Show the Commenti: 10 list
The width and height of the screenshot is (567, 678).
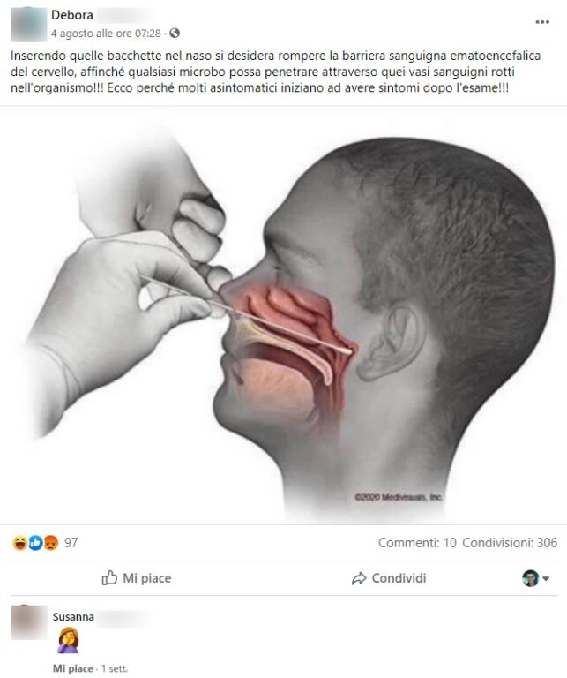point(417,543)
